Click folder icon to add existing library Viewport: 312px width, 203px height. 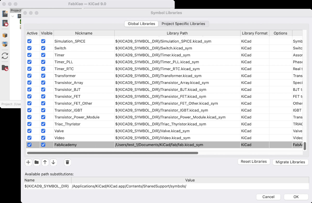(x=37, y=162)
